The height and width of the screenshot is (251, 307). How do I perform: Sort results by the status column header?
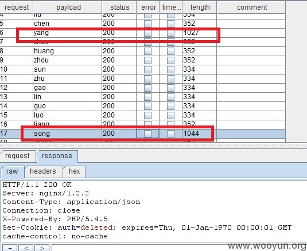click(119, 7)
